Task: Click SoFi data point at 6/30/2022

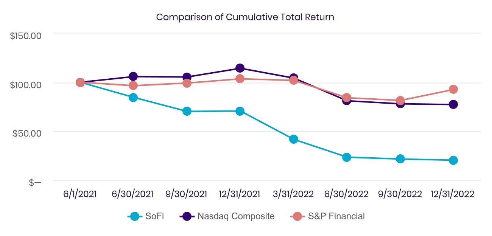Action: (347, 157)
